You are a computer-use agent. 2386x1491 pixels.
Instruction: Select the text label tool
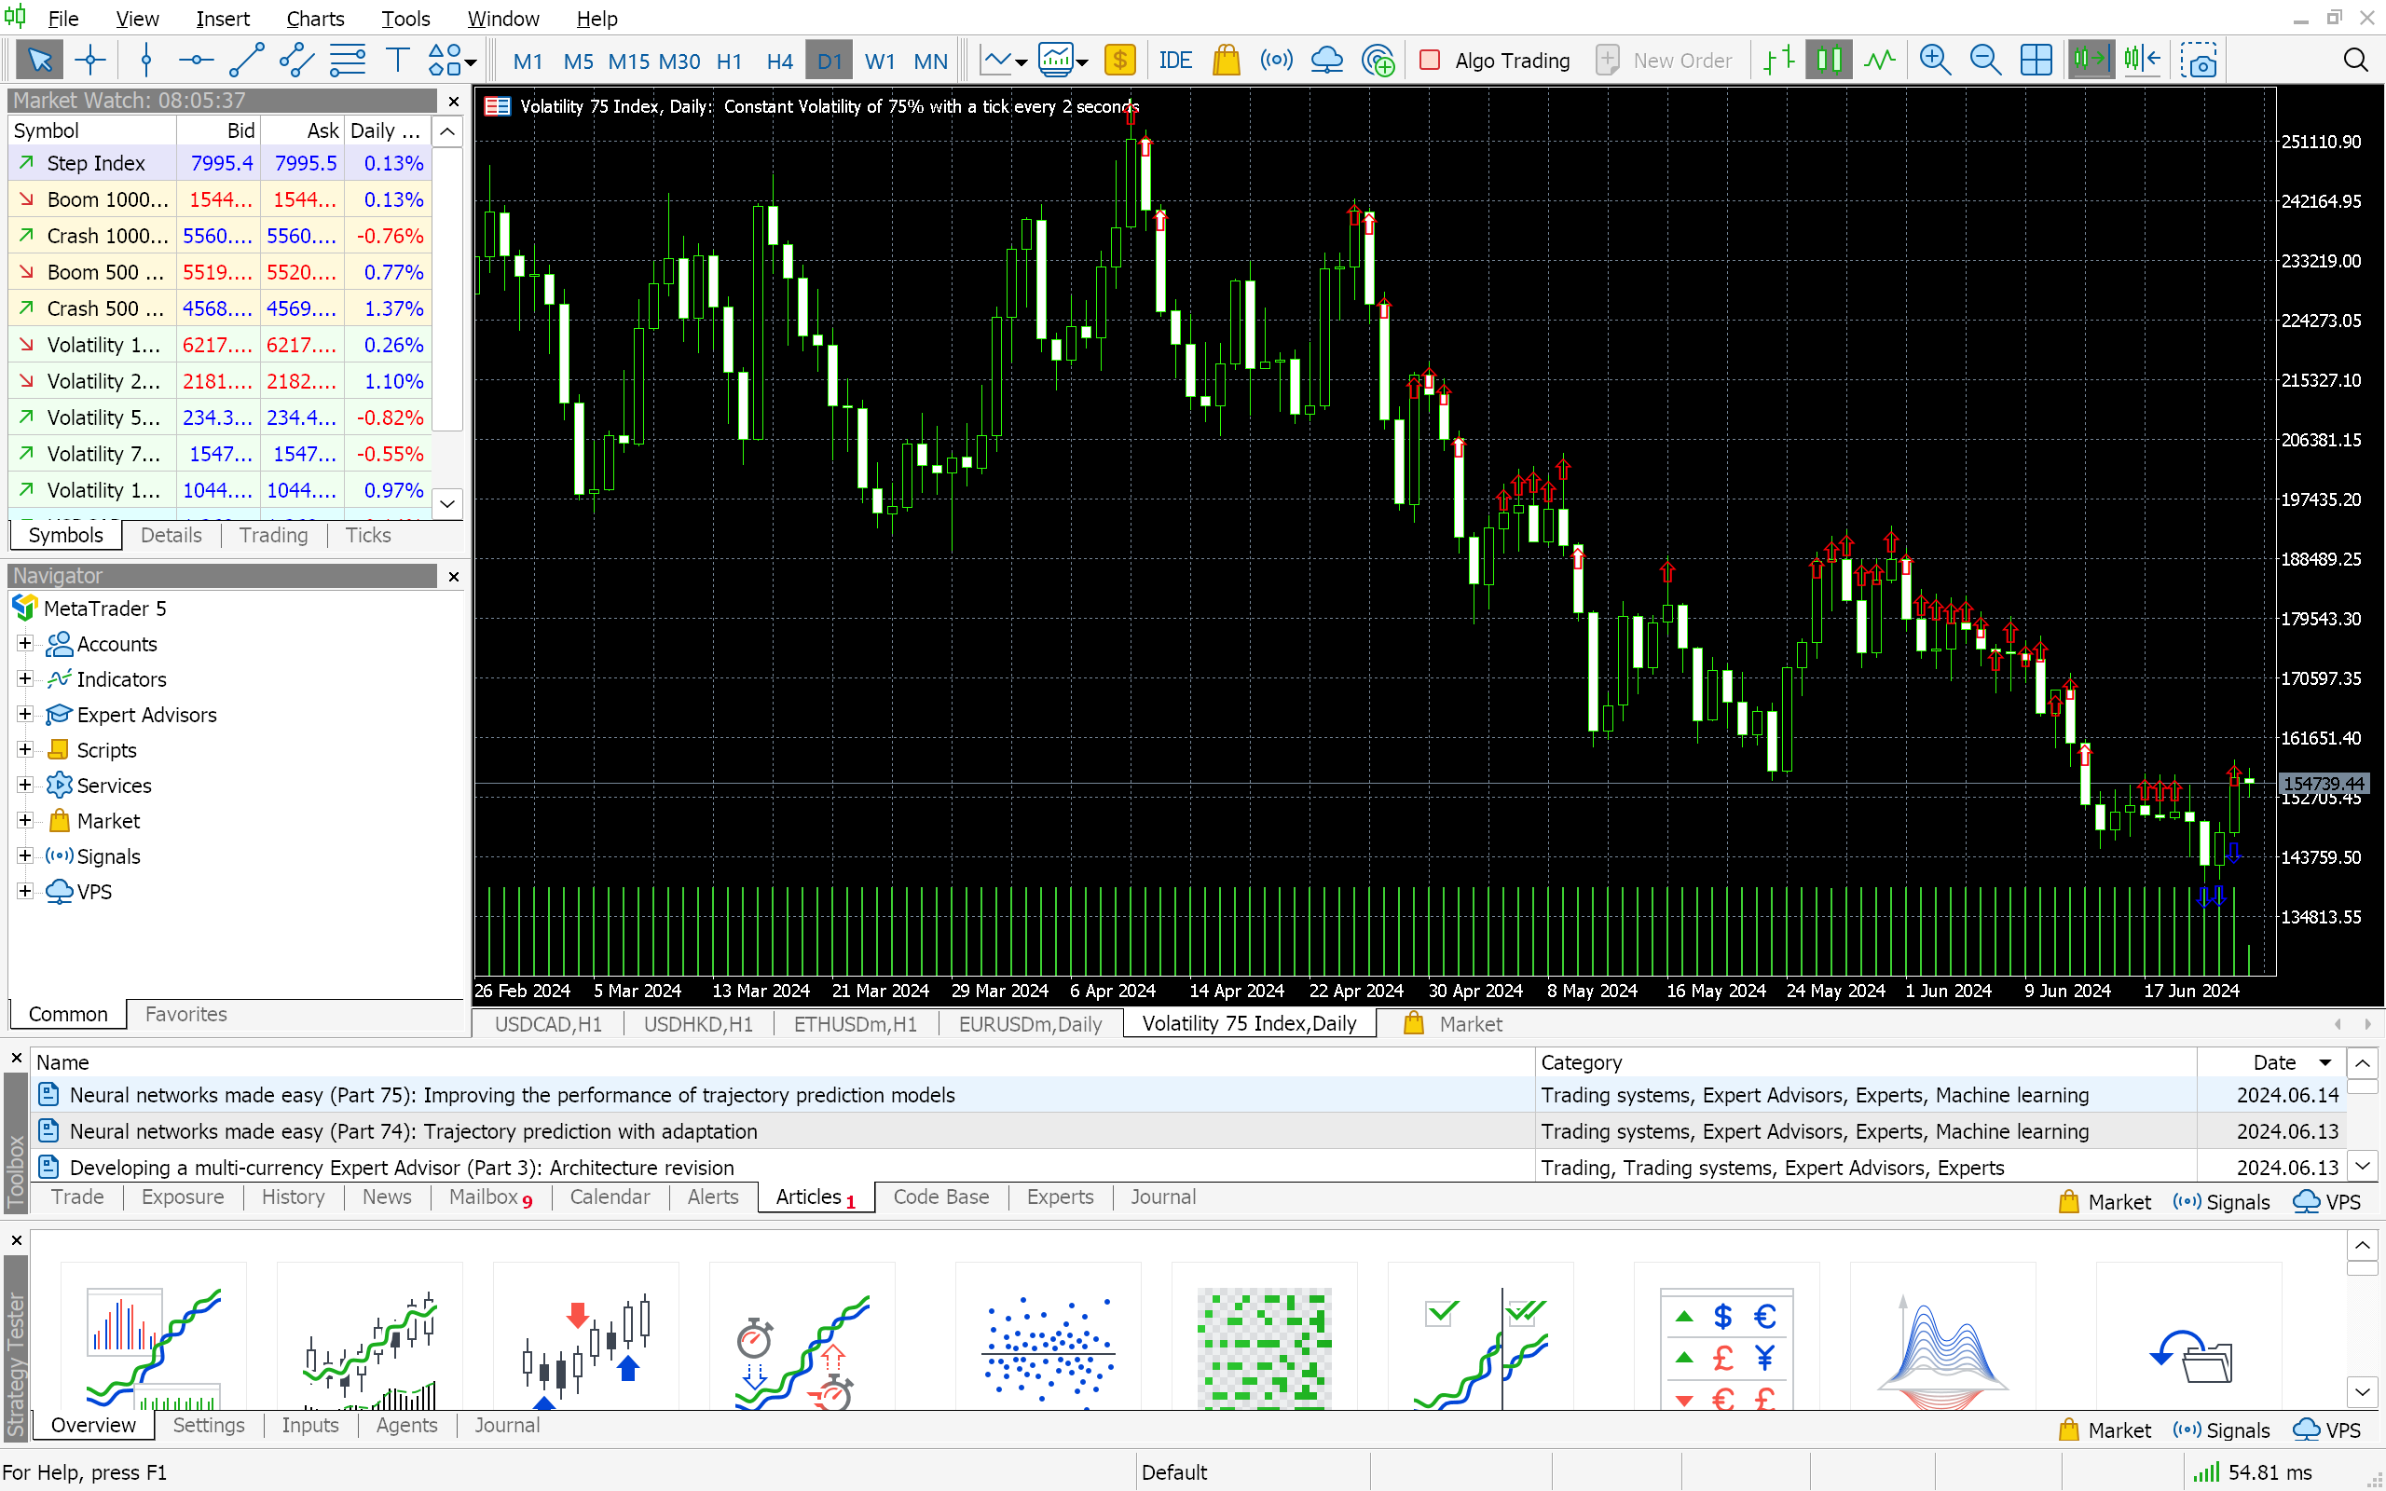397,61
